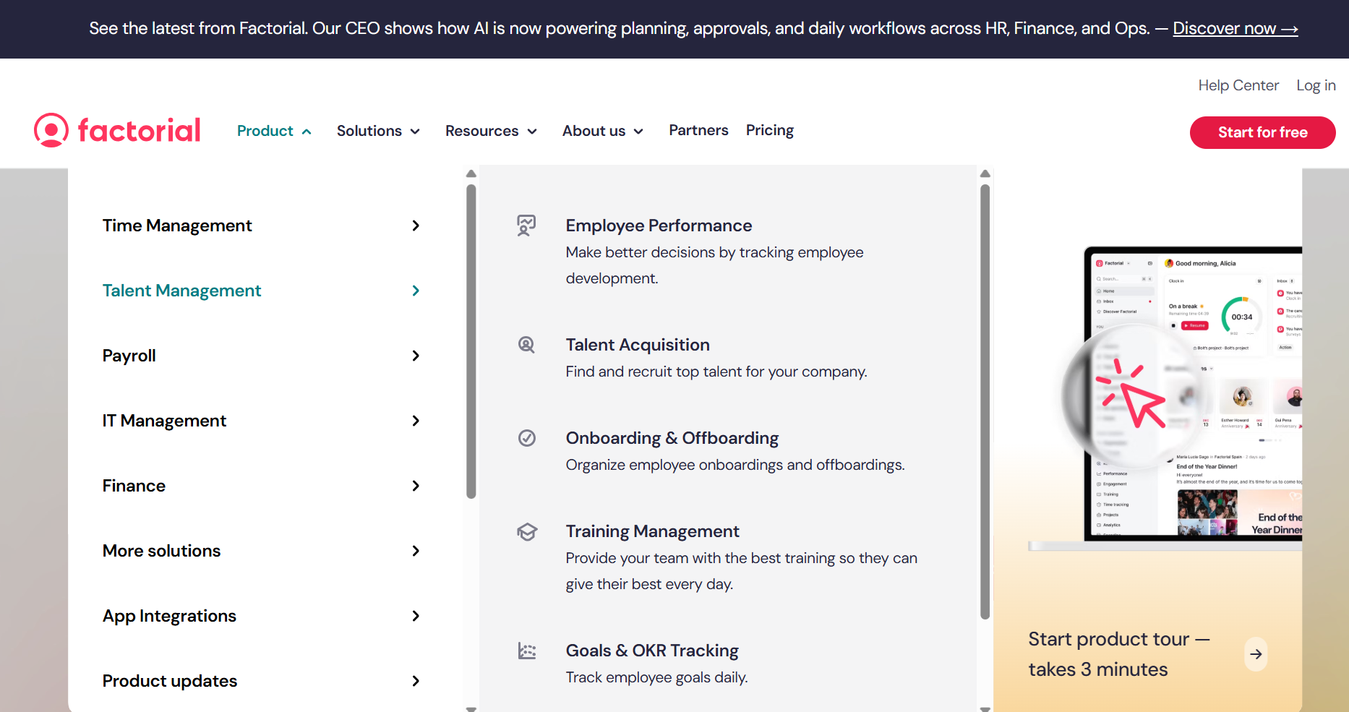Follow the Discover now banner link

1235,29
